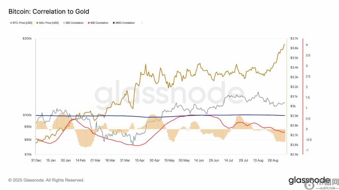Click the $100k left axis label
The width and height of the screenshot is (339, 190).
click(27, 115)
